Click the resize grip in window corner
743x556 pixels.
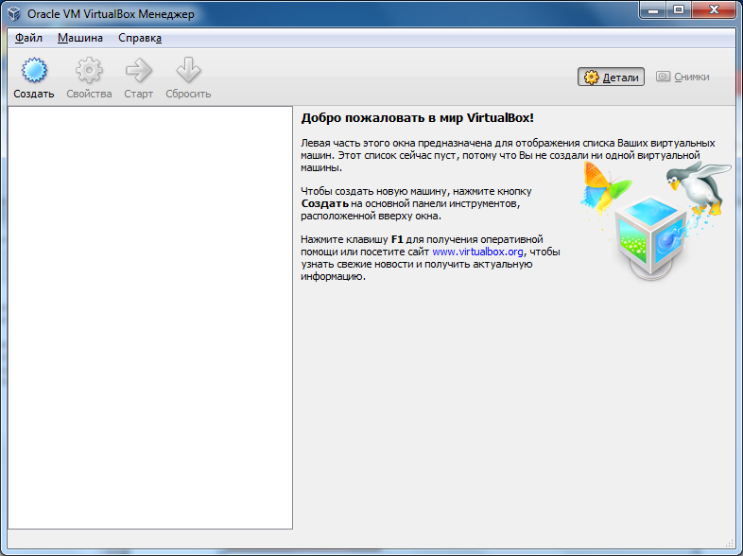[x=730, y=543]
